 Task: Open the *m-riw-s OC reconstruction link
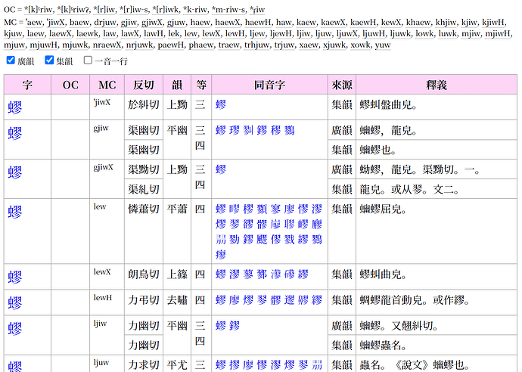[x=228, y=10]
